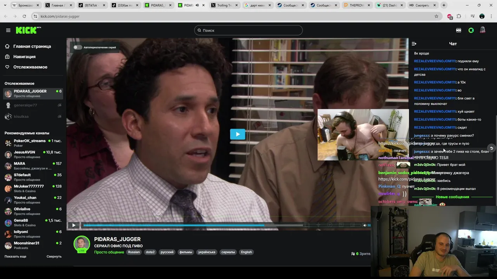Click the green K points icon
497x279 pixels.
point(471,30)
